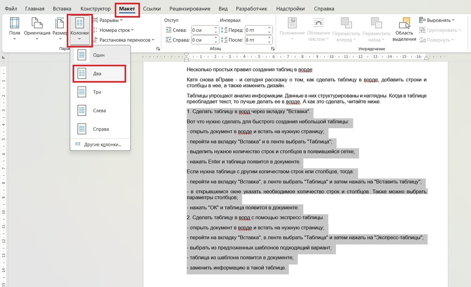
Task: Open the Номера строк dropdown
Action: click(x=113, y=30)
